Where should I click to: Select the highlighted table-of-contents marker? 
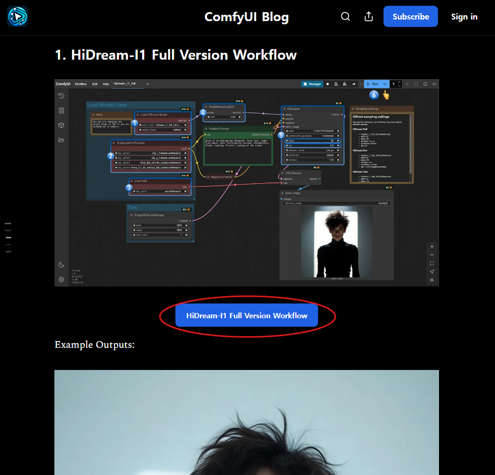[x=8, y=237]
